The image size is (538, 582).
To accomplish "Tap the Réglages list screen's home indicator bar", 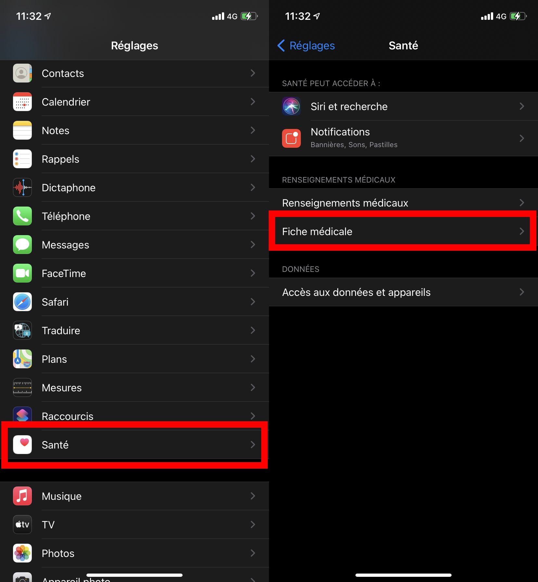I will [134, 575].
